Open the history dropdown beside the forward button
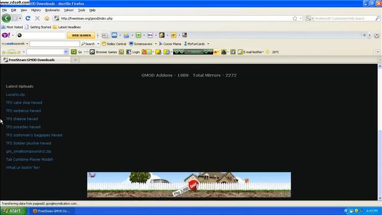Screen dimensions: 382x215 coord(20,19)
